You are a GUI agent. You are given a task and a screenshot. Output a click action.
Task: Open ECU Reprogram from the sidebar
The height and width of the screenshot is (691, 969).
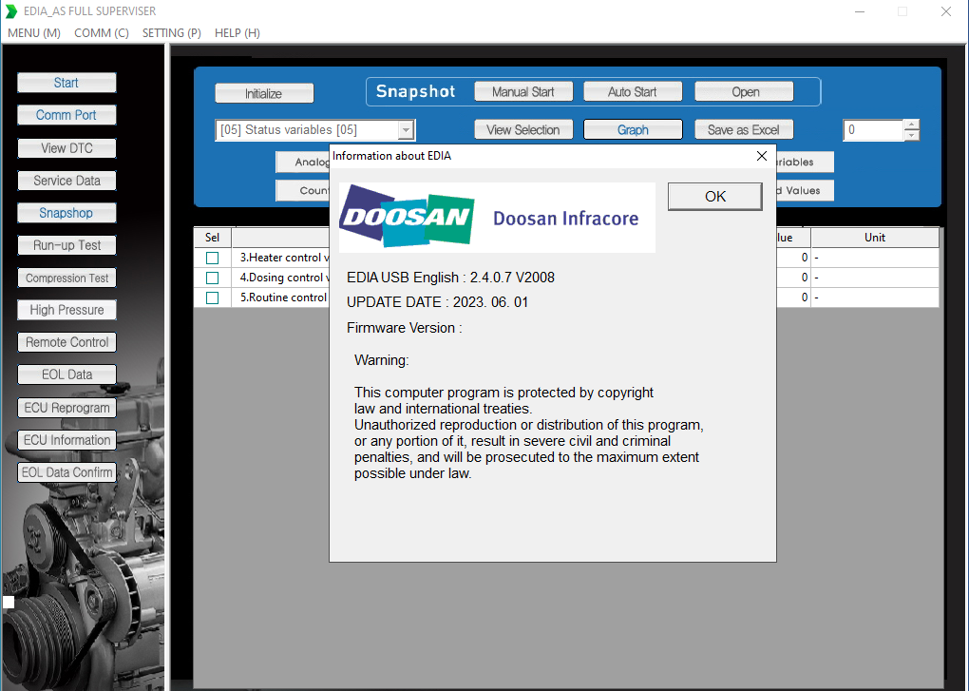click(x=66, y=408)
